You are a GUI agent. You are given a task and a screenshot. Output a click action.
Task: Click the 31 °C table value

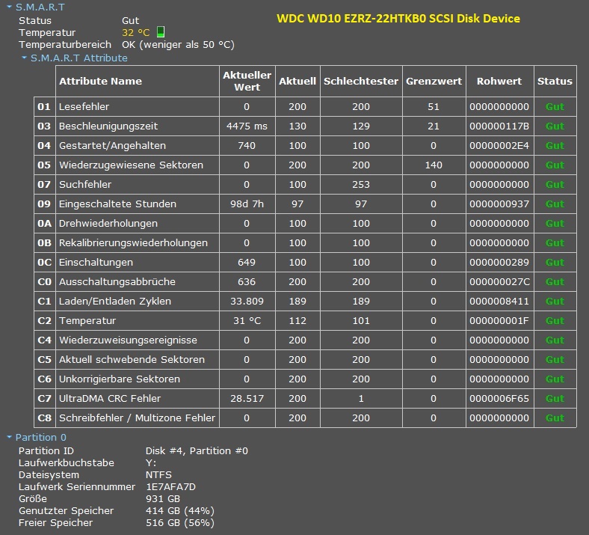tap(247, 321)
